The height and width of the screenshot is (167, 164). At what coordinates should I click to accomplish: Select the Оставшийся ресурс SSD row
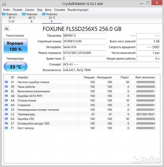coord(80,123)
